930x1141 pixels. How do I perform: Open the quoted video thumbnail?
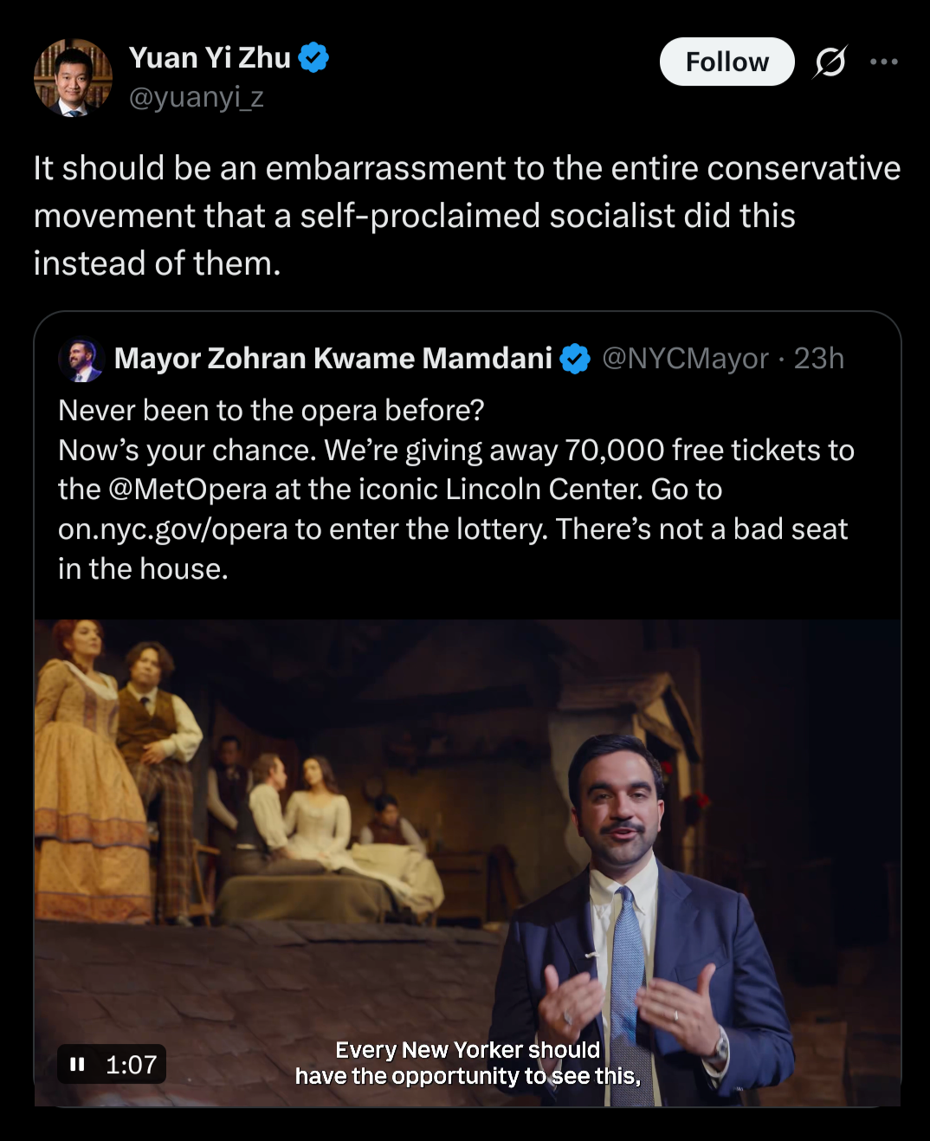click(x=467, y=862)
